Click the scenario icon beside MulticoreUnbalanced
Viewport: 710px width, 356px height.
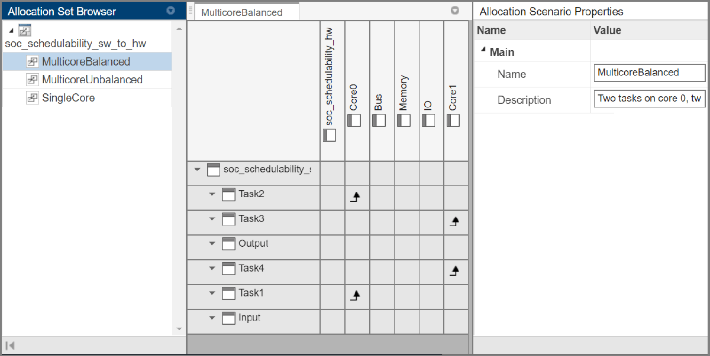coord(32,79)
